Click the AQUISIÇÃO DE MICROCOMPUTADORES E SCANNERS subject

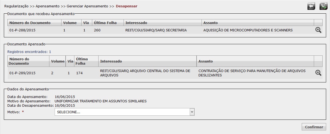248,30
